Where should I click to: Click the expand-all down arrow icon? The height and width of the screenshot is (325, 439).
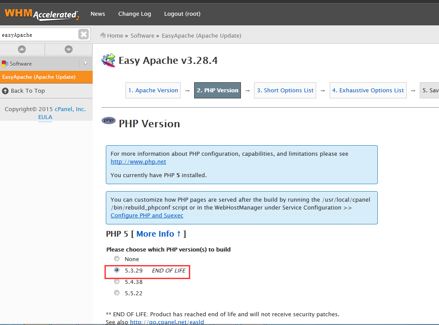point(69,49)
